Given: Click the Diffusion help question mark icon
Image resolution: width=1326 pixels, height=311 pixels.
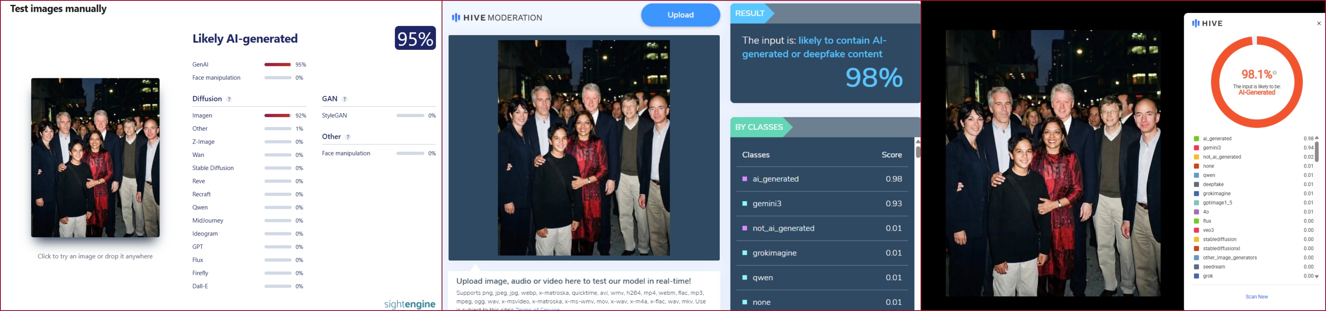Looking at the screenshot, I should [229, 99].
